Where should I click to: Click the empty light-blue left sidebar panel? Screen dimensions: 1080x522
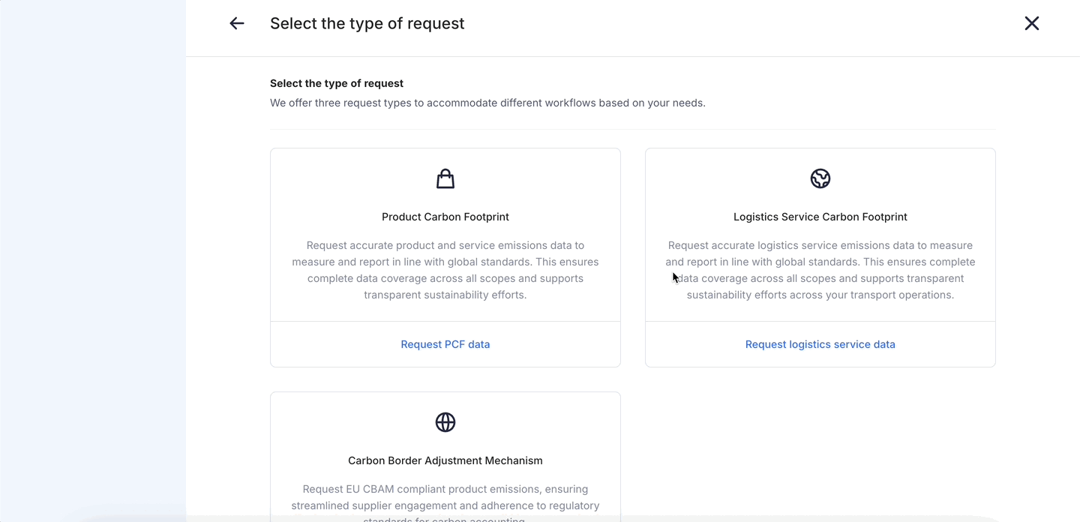[x=93, y=262]
